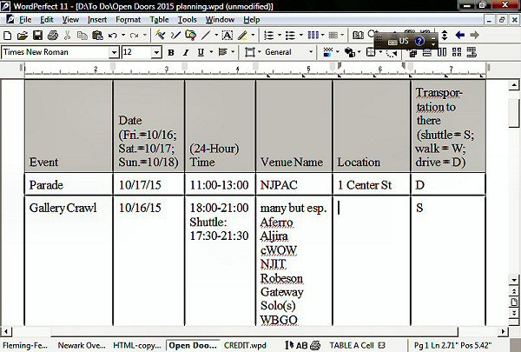Viewport: 521px width, 352px height.
Task: Toggle the AB caps indicator in status bar
Action: pyautogui.click(x=301, y=345)
